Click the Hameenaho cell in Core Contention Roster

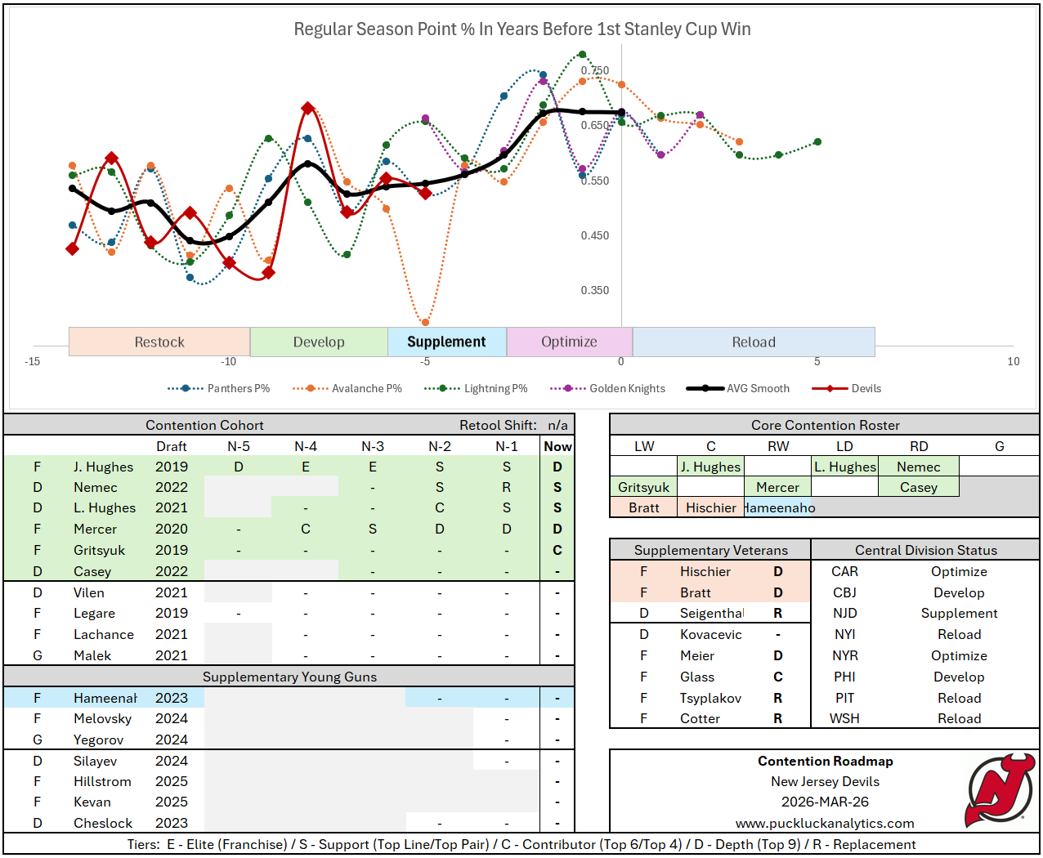point(779,508)
